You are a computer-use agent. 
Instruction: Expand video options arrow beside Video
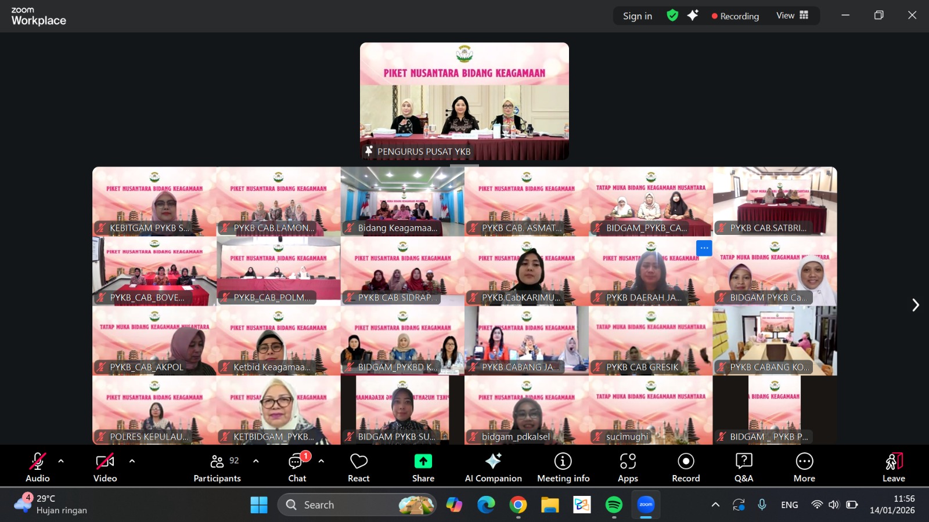tap(132, 461)
